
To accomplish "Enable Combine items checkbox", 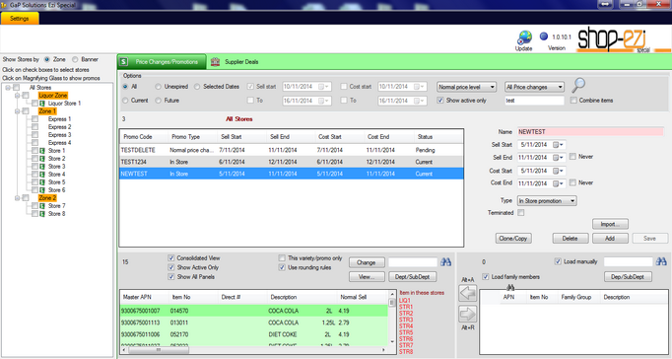I will (x=573, y=101).
